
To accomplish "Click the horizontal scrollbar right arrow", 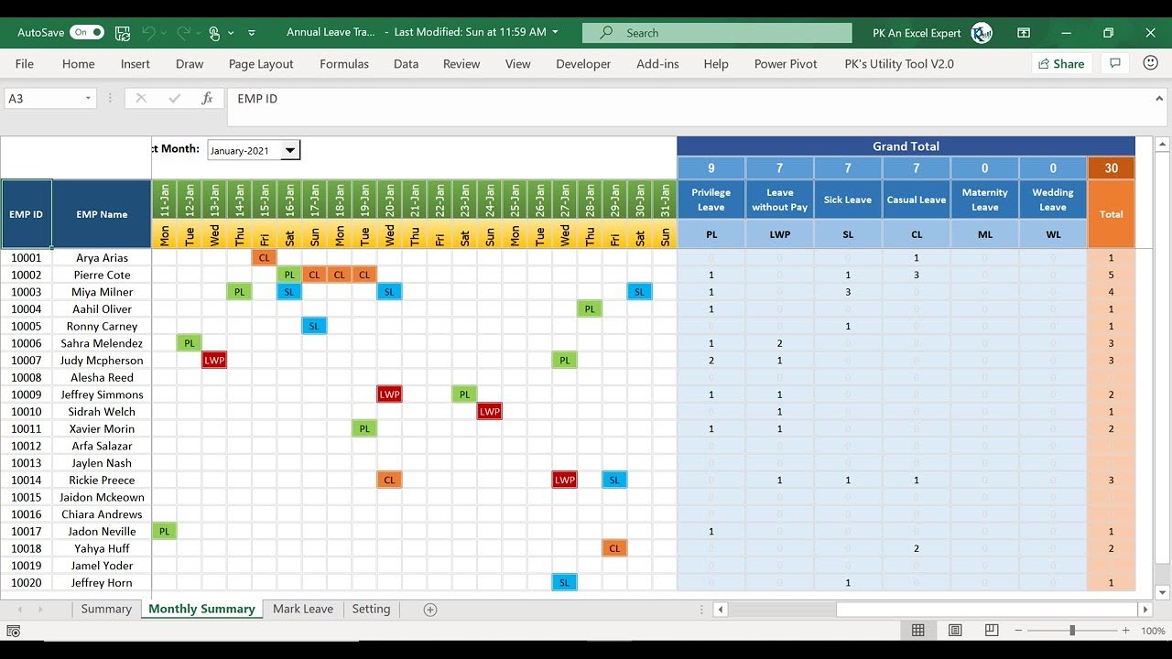I will (1145, 610).
